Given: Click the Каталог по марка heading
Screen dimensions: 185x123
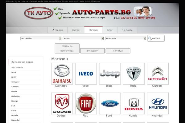Looking at the screenshot, I should pyautogui.click(x=22, y=62).
